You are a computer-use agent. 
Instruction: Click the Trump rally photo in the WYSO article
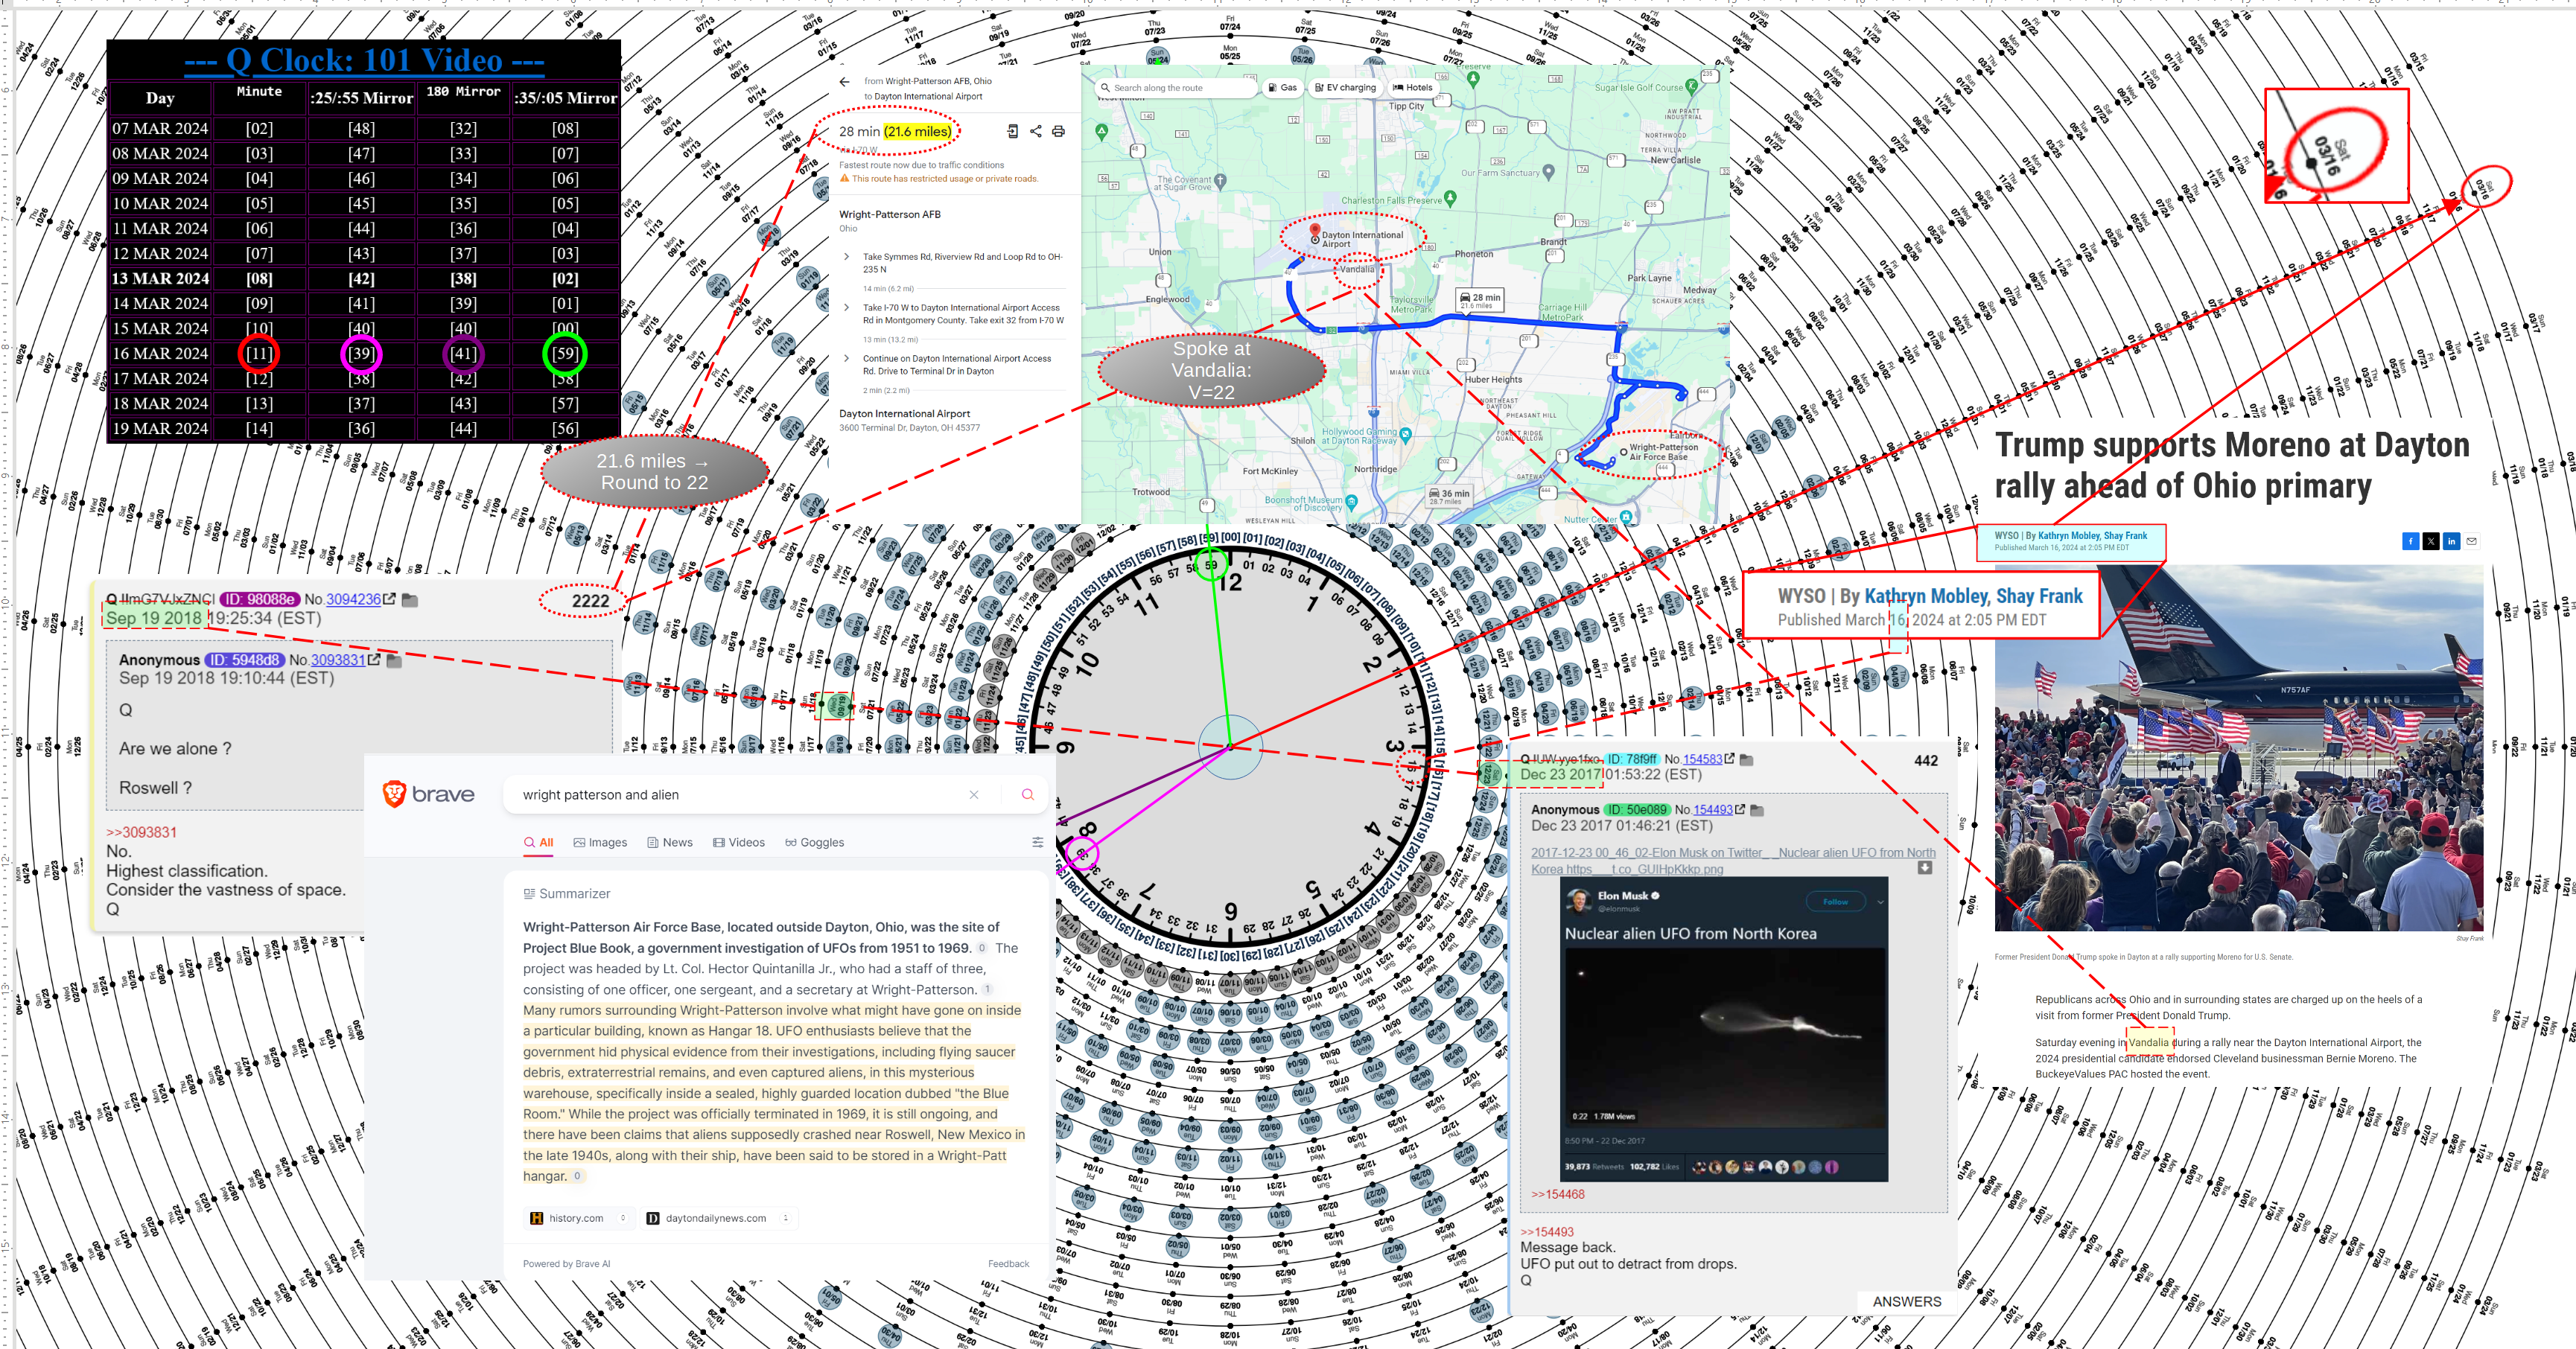pos(2238,748)
